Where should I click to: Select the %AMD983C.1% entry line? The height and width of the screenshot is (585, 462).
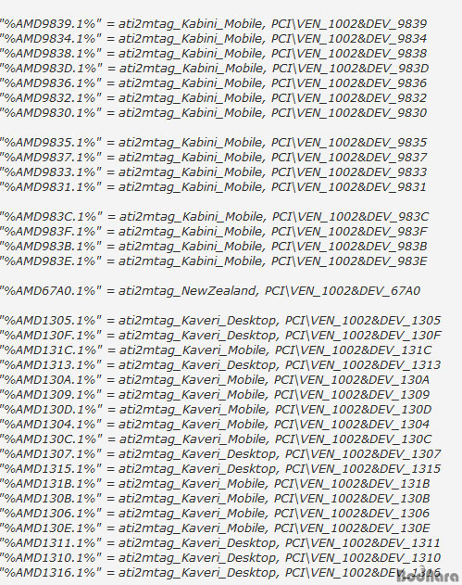tap(214, 217)
